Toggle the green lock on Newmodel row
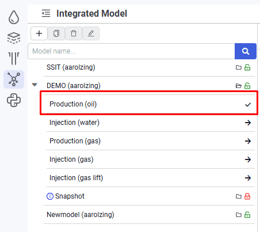Screen dimensions: 260x232 (247, 215)
